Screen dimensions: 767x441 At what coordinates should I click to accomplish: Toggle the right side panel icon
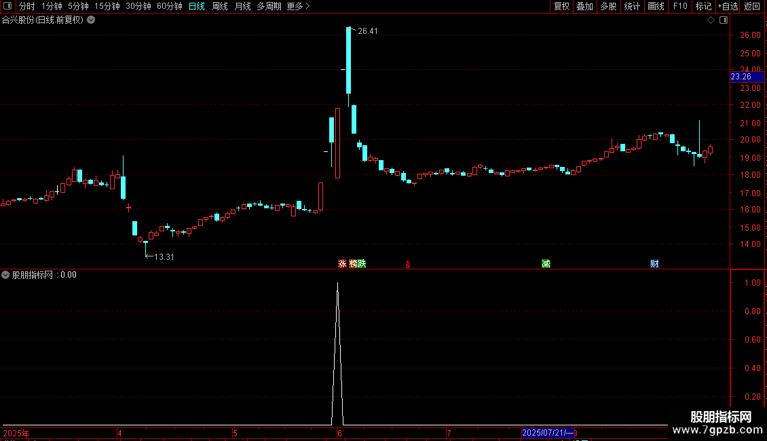[724, 20]
